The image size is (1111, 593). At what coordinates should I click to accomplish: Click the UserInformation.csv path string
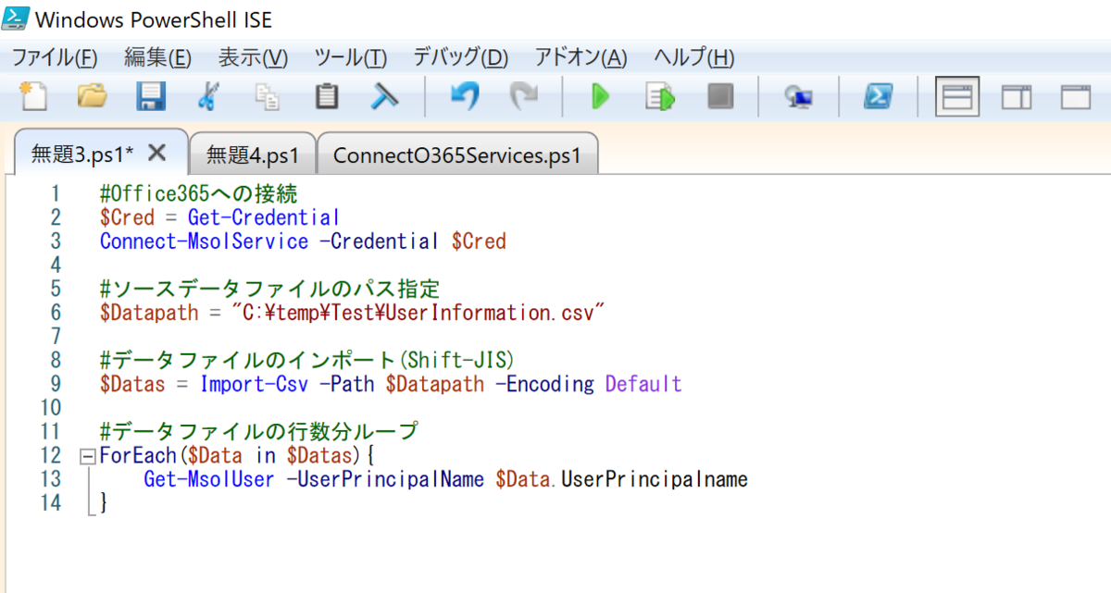(418, 313)
